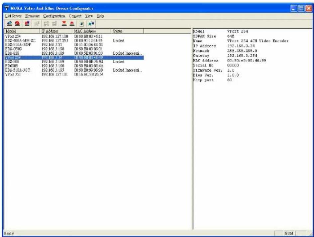This screenshot has height=237, width=314.
Task: Click the red Specify IP Search toolbar icon
Action: point(17,24)
